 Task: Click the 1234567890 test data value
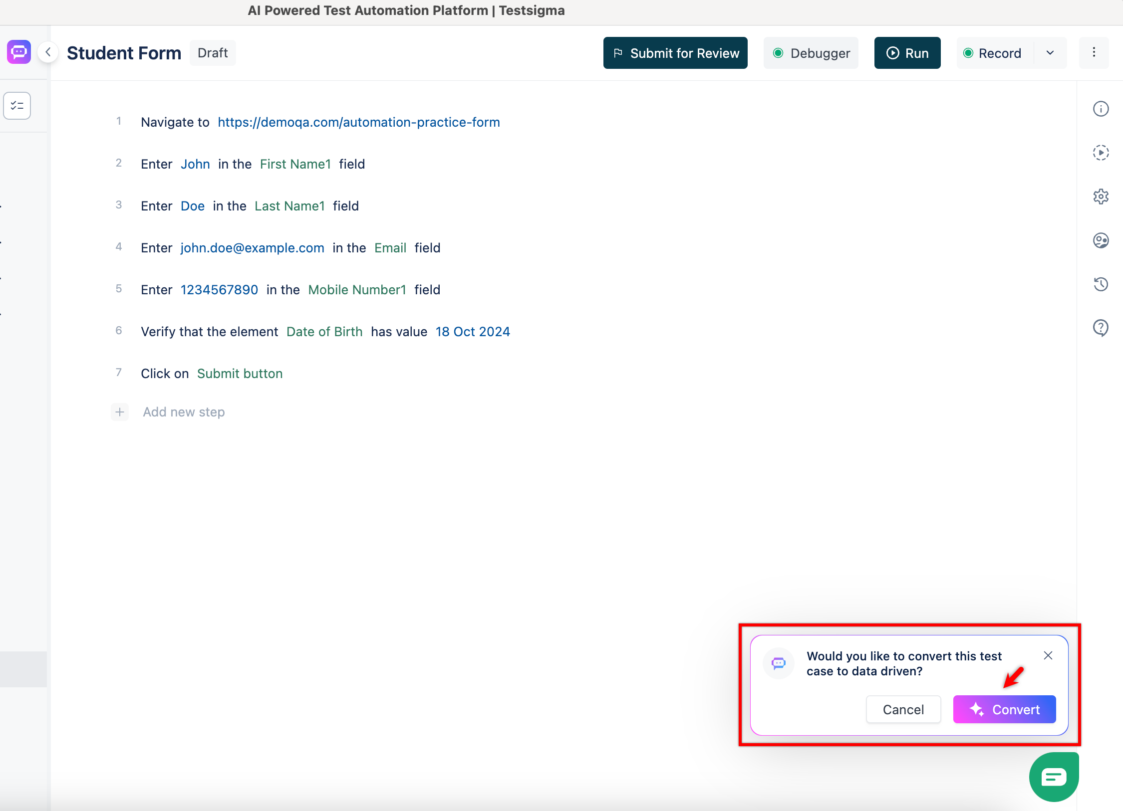pyautogui.click(x=219, y=290)
